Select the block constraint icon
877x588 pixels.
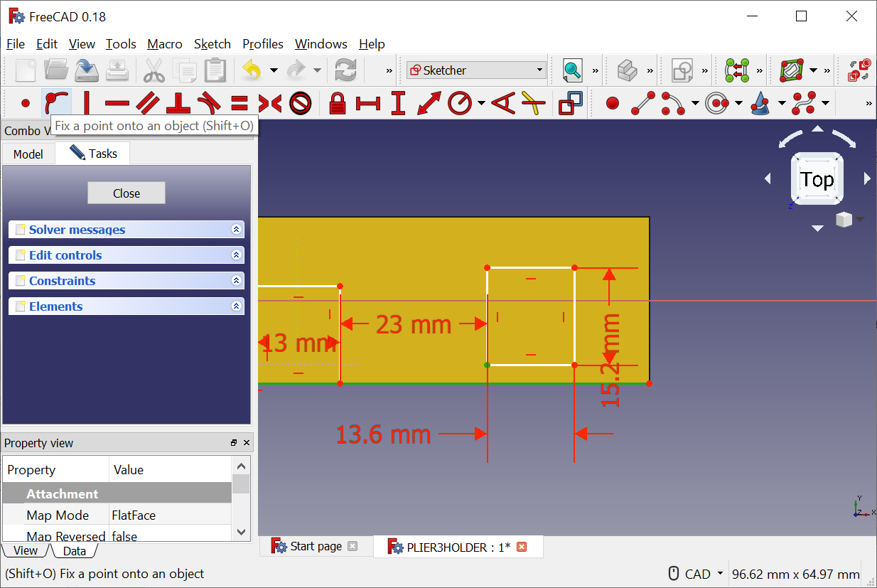click(x=301, y=104)
